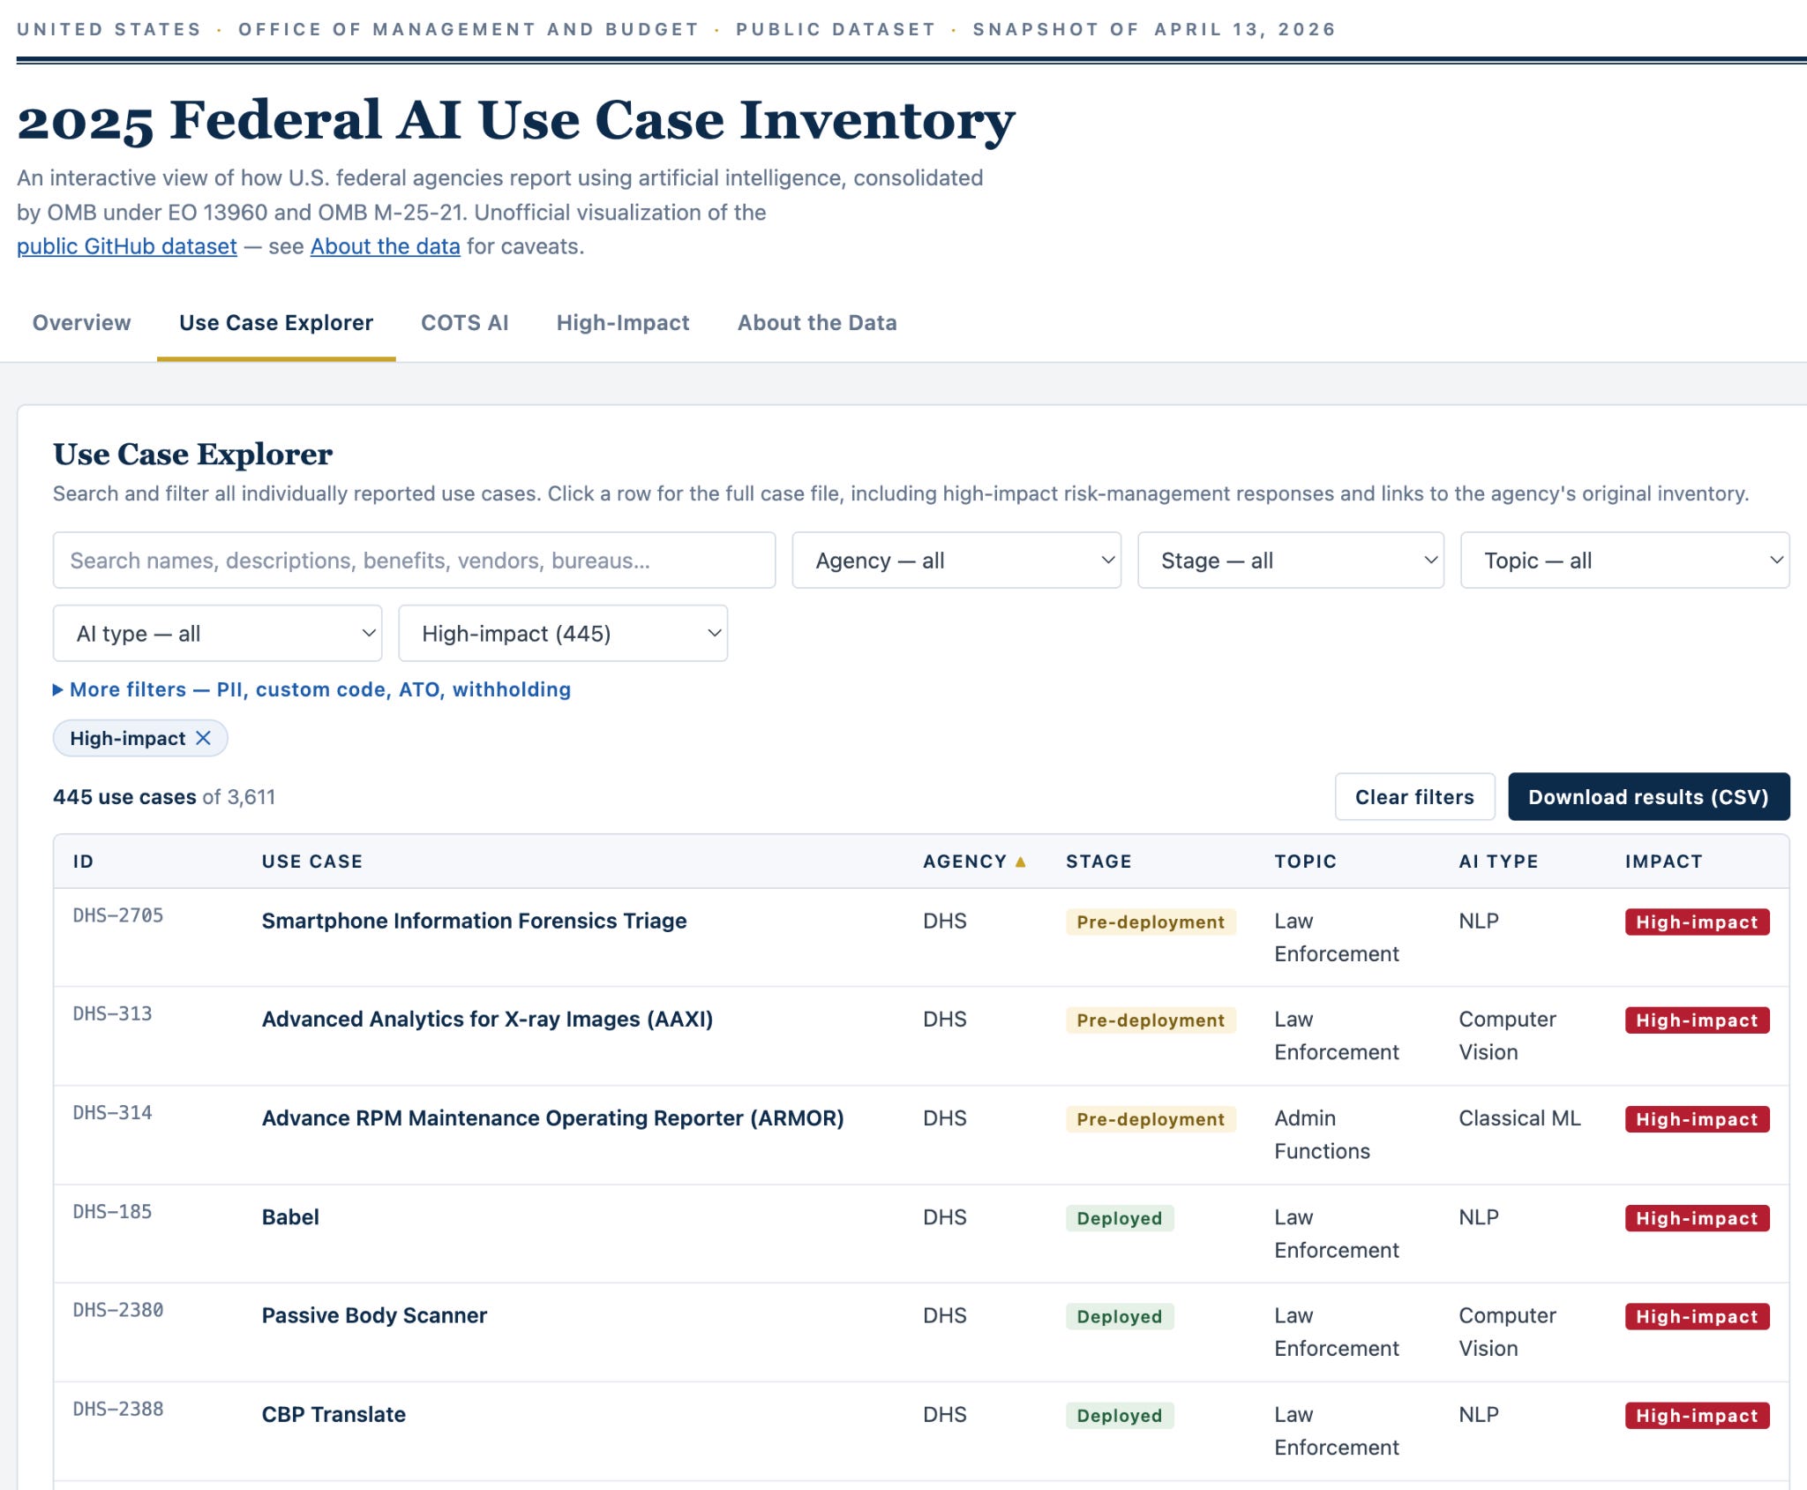This screenshot has height=1490, width=1807.
Task: Click the ID cell DHS-314
Action: [112, 1113]
